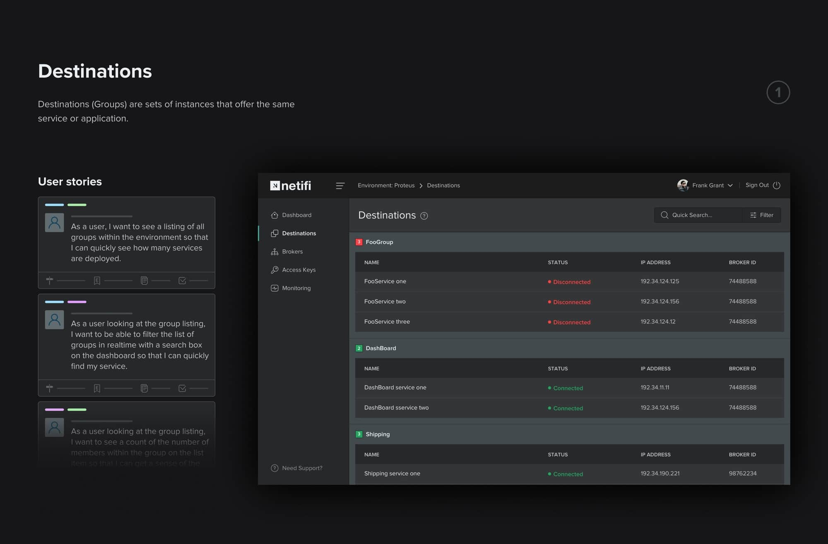Click the Access Keys navigation icon
This screenshot has width=828, height=544.
point(274,270)
